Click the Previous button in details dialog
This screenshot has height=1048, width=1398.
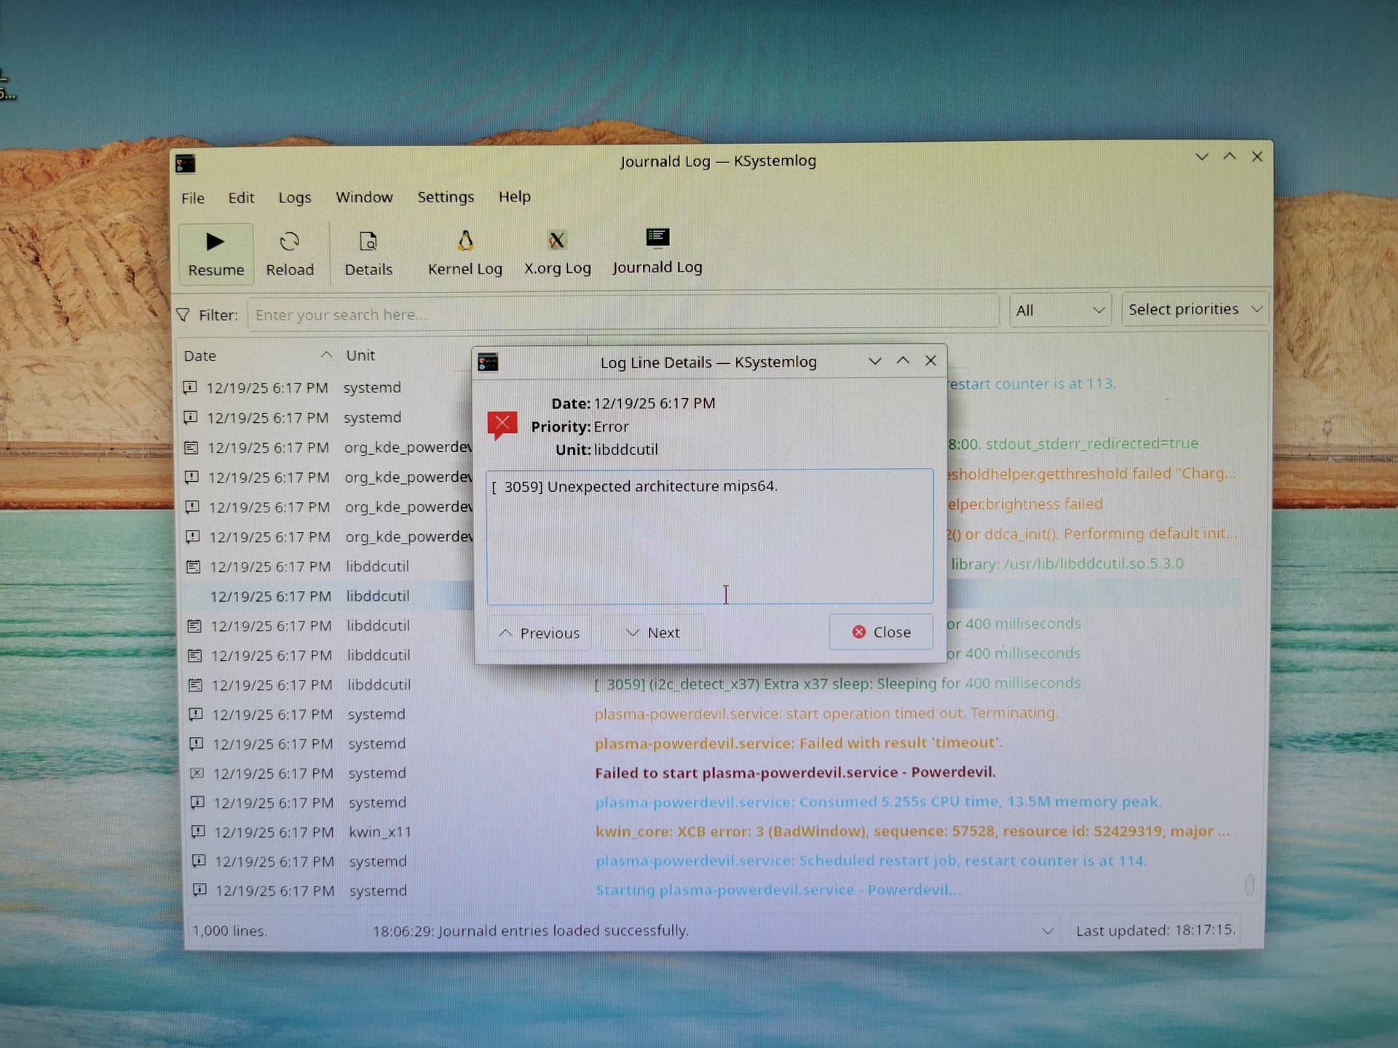click(x=540, y=633)
